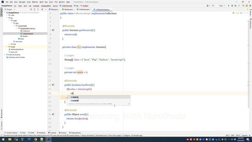Screen dimensions: 252x142
Task: Open the Refactor menu
Action: [x=35, y=2]
